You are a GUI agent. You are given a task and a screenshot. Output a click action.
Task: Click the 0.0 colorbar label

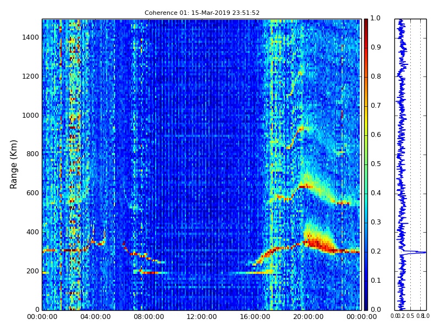(x=376, y=310)
